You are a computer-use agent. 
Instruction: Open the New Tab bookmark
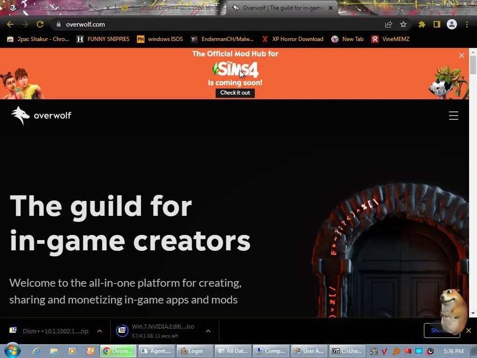tap(348, 39)
